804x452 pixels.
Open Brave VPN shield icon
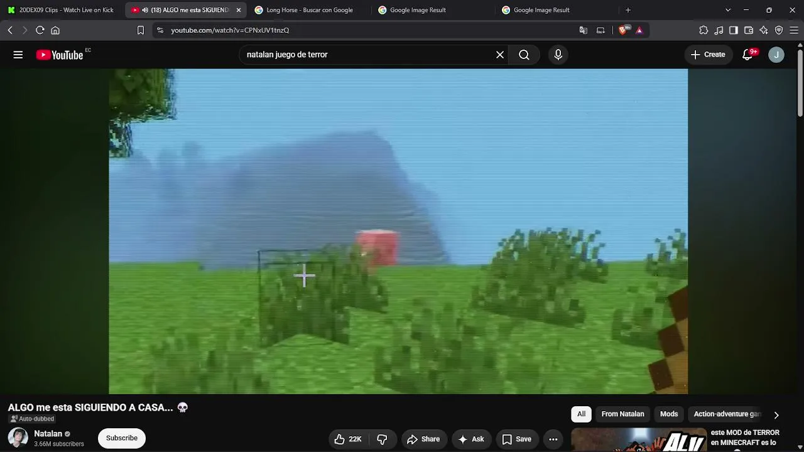(779, 30)
